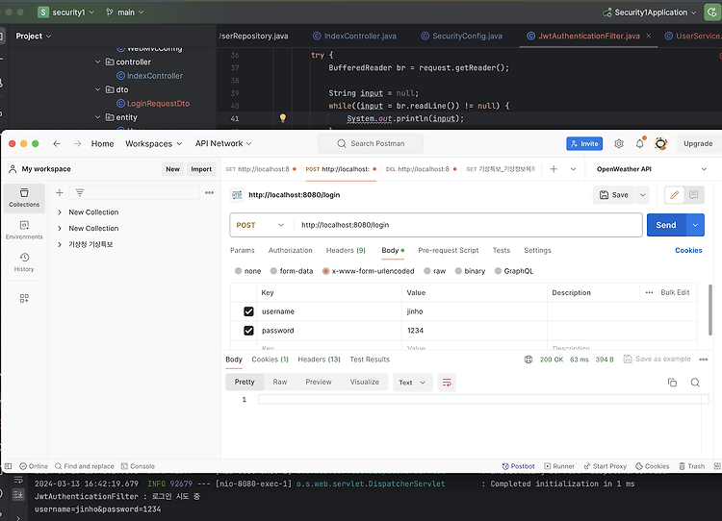Screen dimensions: 722x521
Task: Select the raw body type
Action: click(x=427, y=271)
